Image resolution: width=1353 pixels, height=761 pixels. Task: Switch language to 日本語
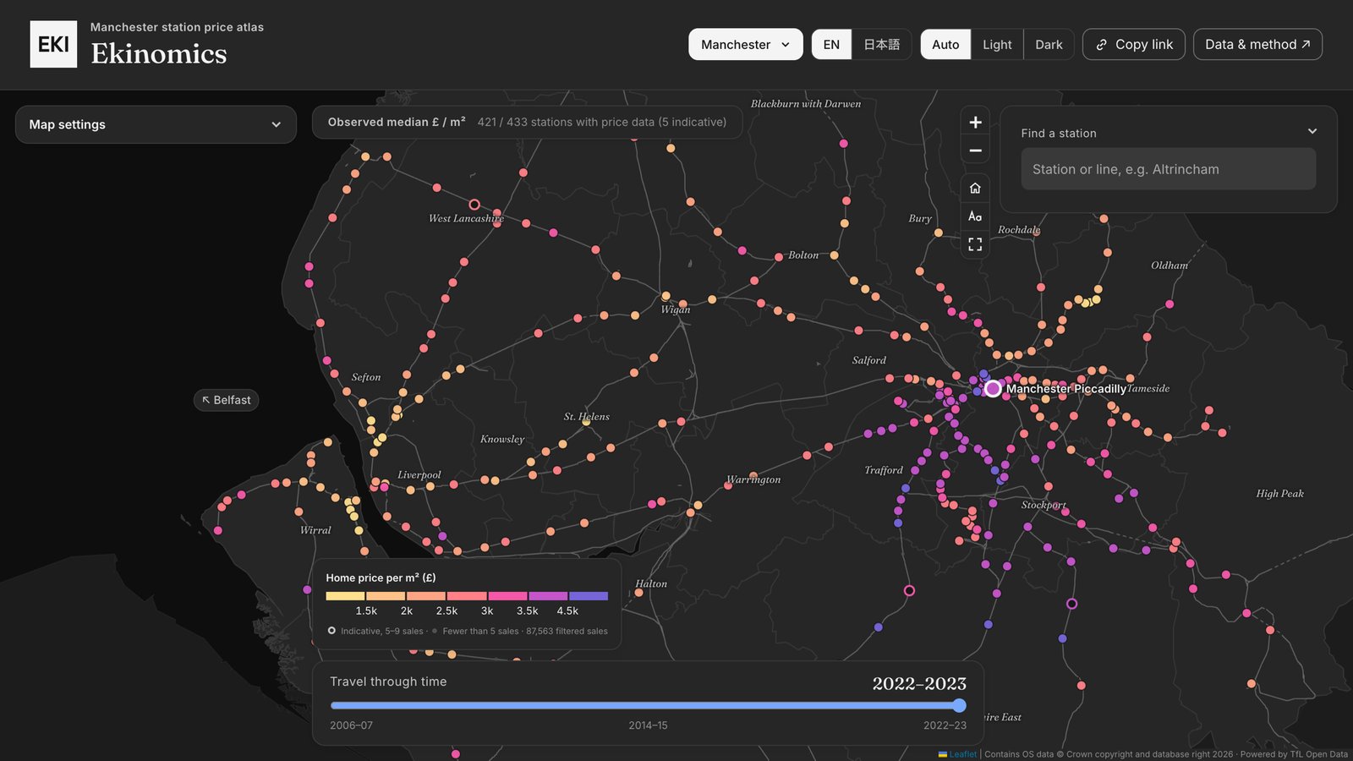(881, 45)
